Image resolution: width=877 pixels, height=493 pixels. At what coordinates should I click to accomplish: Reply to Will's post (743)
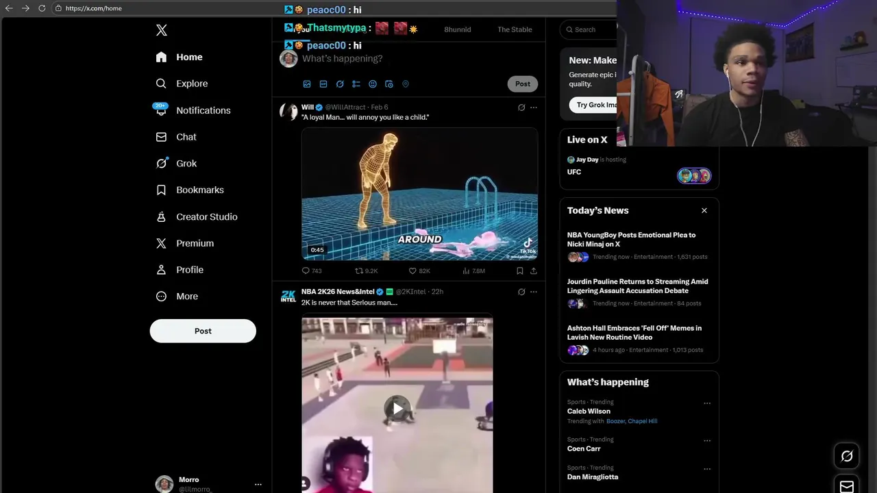(312, 271)
